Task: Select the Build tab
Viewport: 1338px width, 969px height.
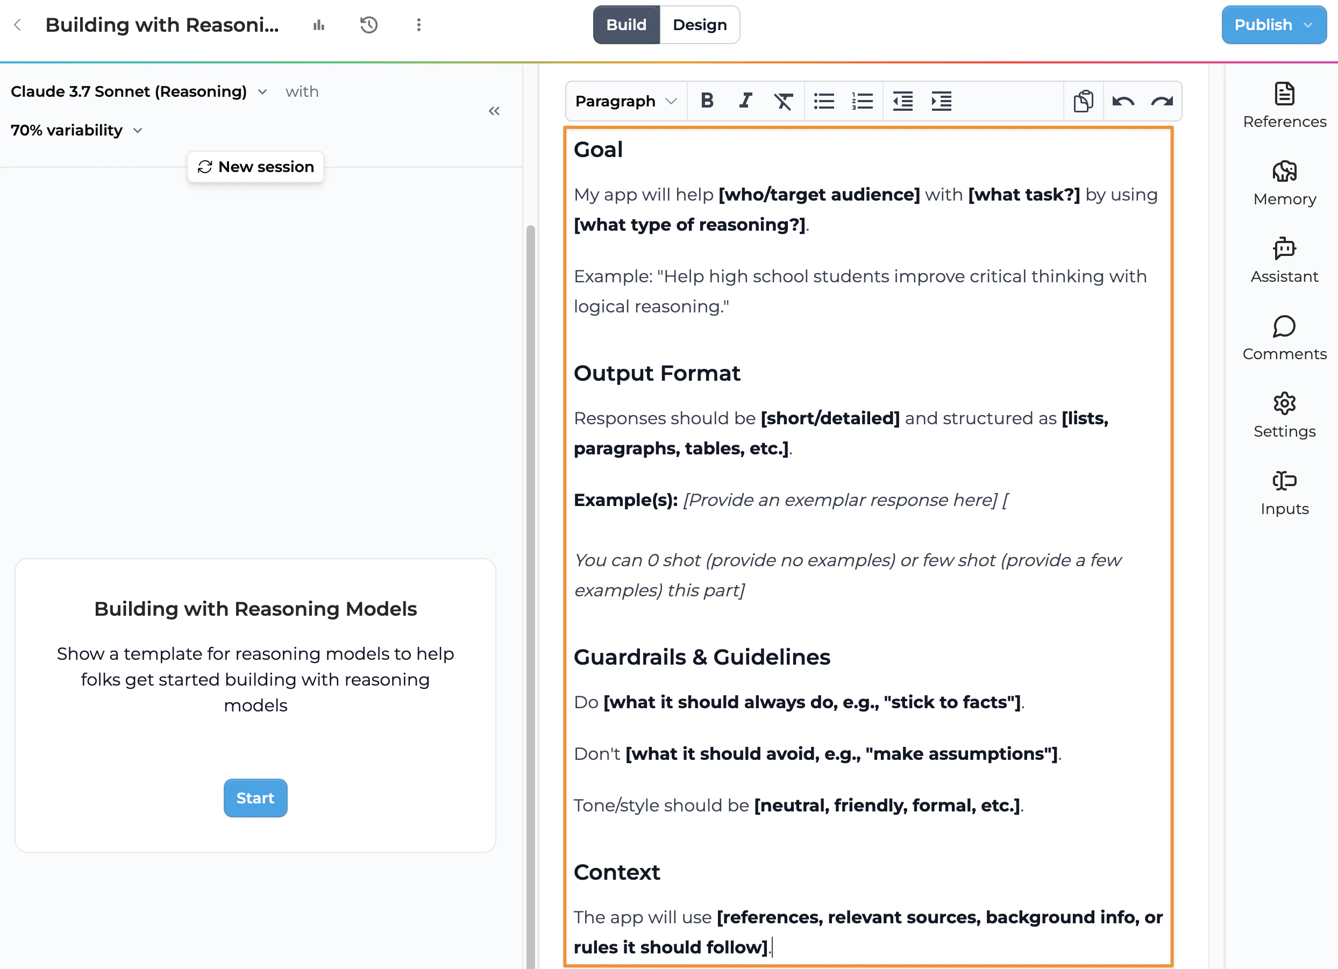Action: point(626,25)
